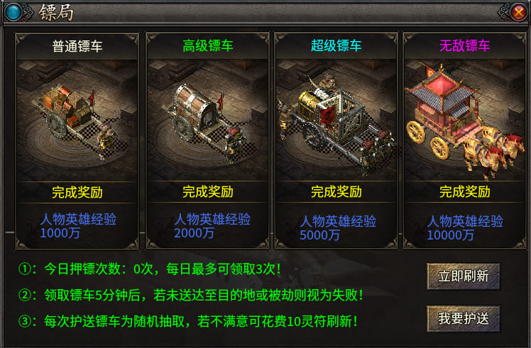Click the 完成奖励 label under 普通镖车

point(77,193)
